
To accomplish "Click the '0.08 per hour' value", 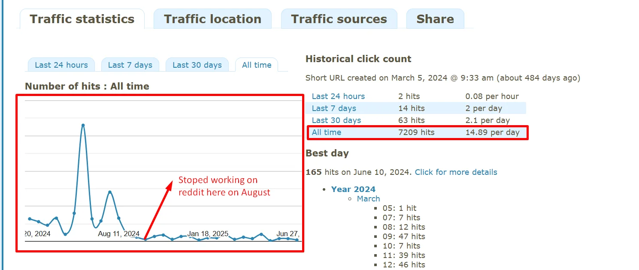I will (492, 96).
